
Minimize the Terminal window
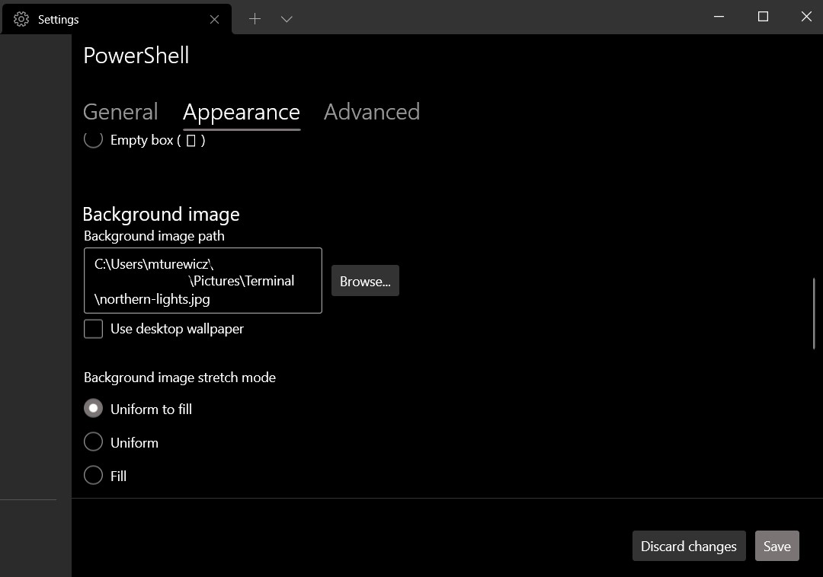719,17
